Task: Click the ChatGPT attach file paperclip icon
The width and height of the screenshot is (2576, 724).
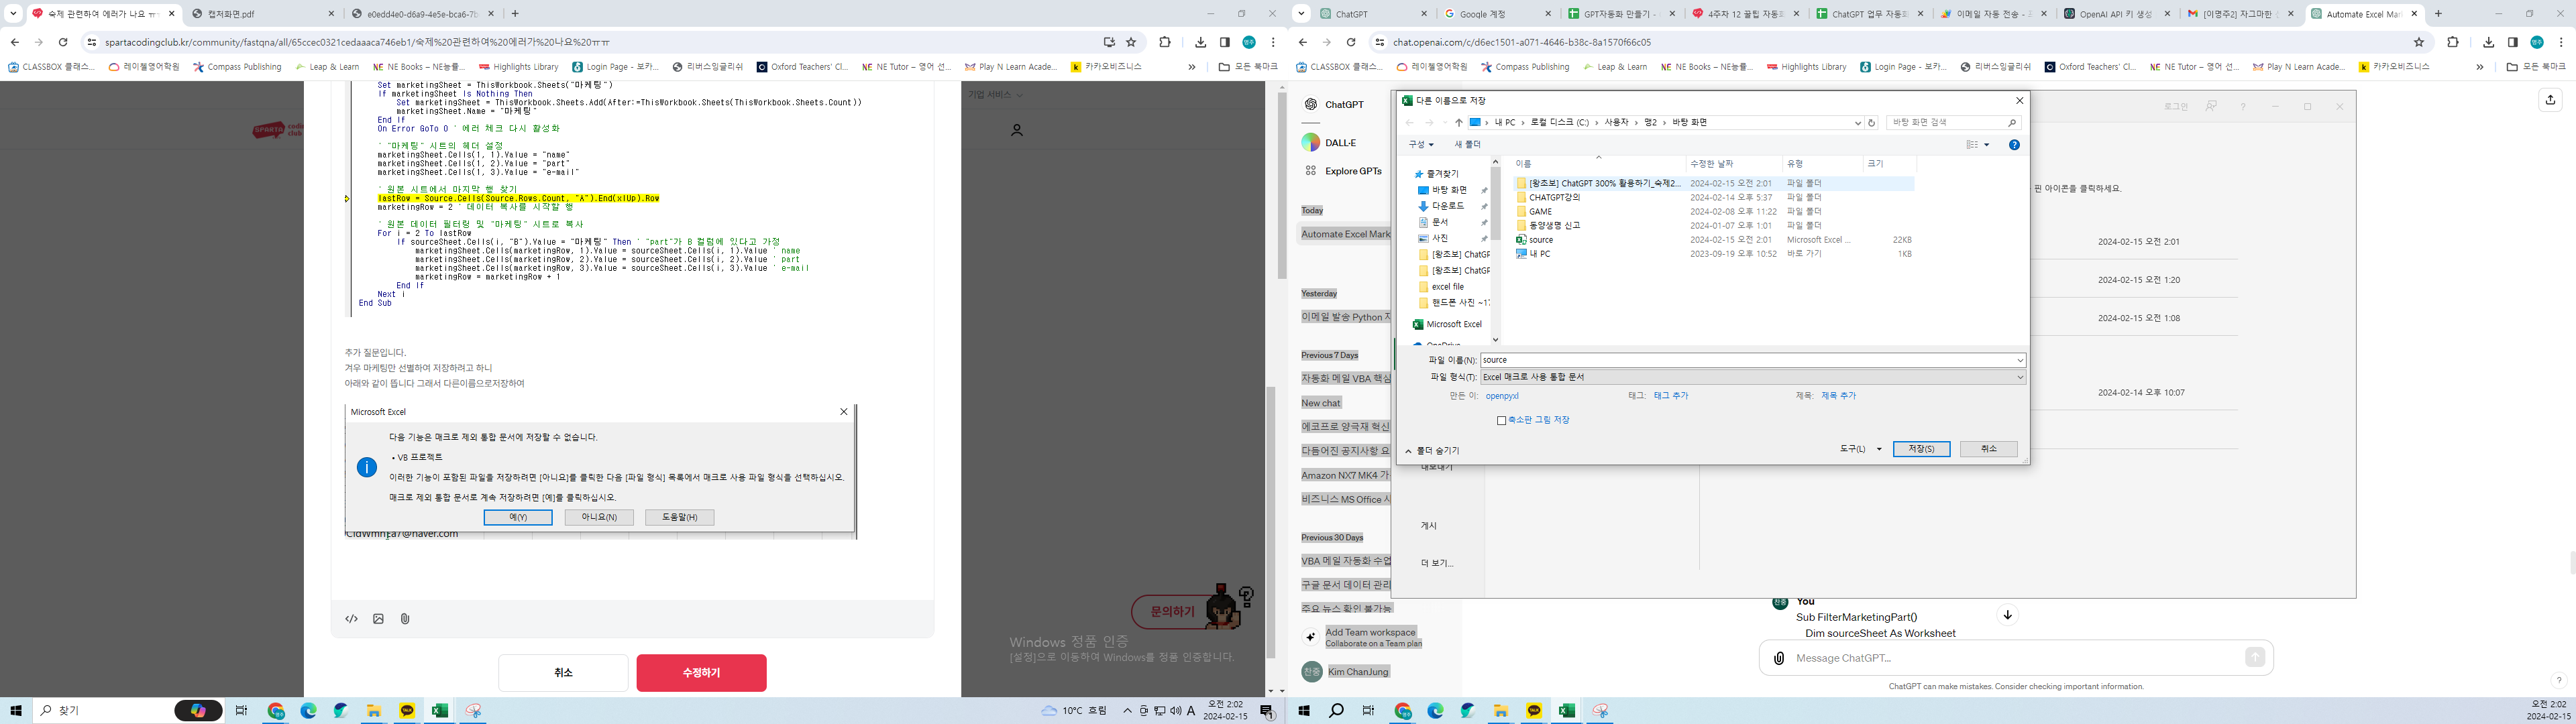Action: coord(1778,658)
